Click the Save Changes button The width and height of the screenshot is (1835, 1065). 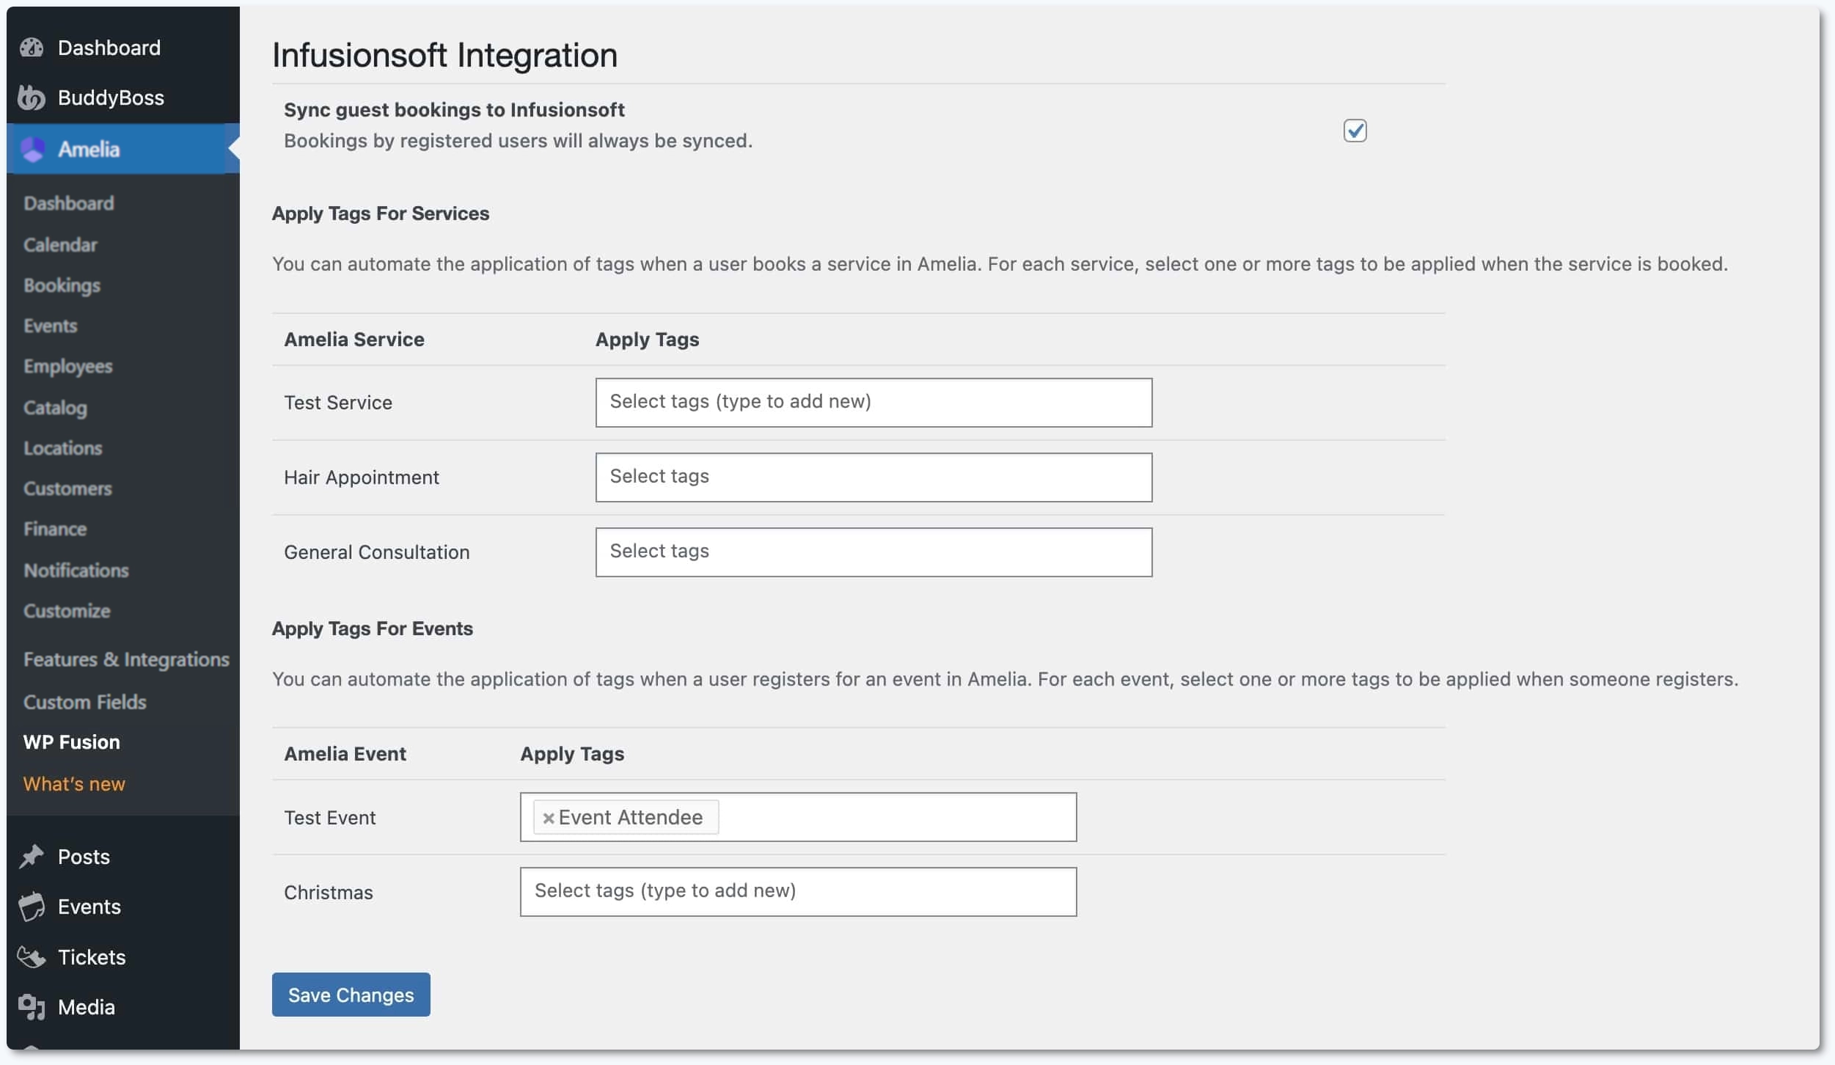[x=350, y=995]
